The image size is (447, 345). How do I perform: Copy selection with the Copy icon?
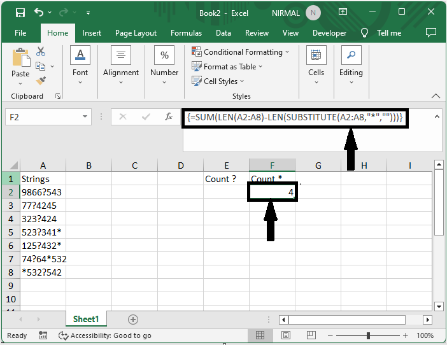[41, 66]
